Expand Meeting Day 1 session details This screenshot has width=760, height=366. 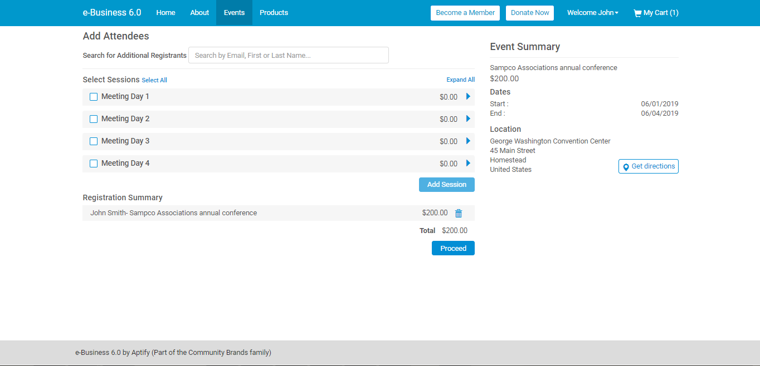tap(467, 96)
